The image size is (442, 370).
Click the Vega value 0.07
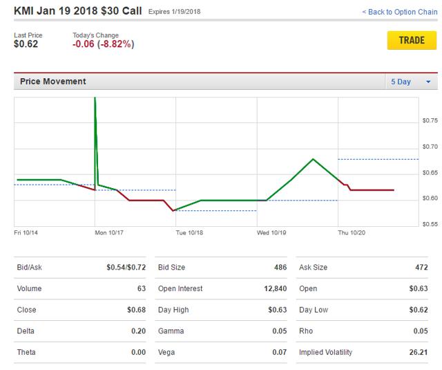click(x=280, y=352)
